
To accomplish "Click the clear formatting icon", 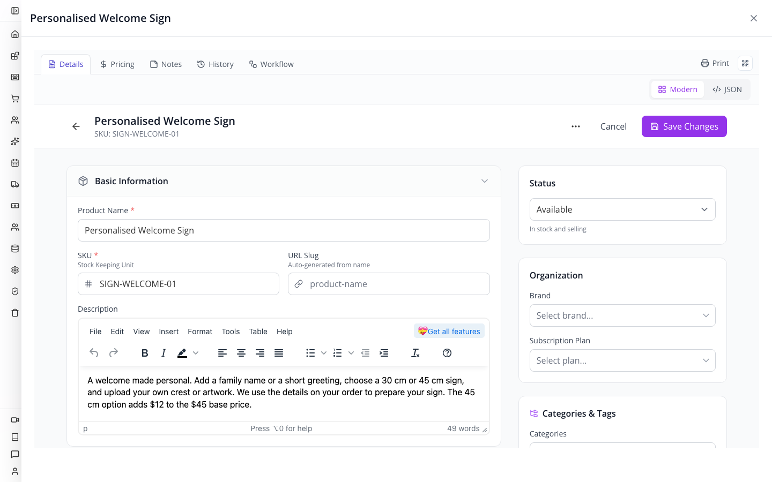I will pos(415,353).
